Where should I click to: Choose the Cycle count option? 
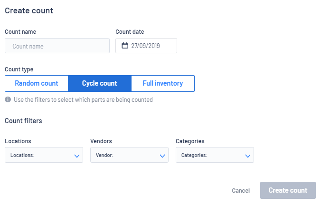click(x=100, y=83)
